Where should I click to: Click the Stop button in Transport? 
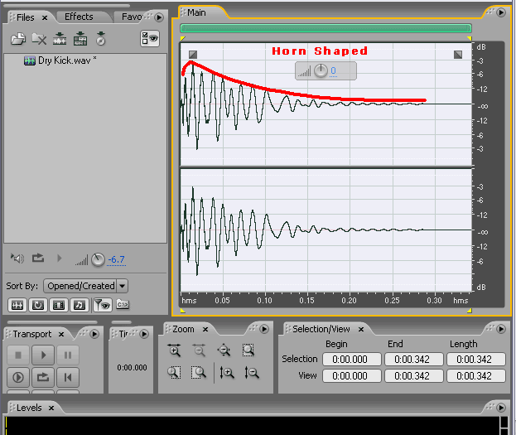[x=18, y=355]
